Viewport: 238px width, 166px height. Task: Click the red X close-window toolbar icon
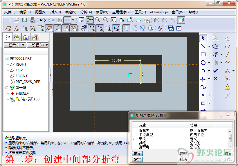click(179, 28)
